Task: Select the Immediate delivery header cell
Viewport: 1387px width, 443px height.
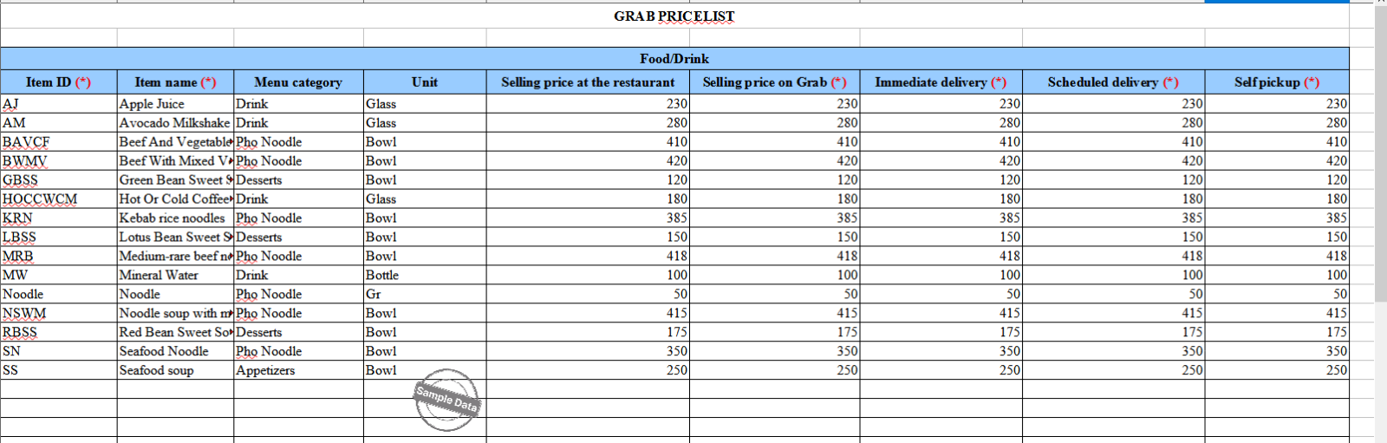Action: point(941,82)
